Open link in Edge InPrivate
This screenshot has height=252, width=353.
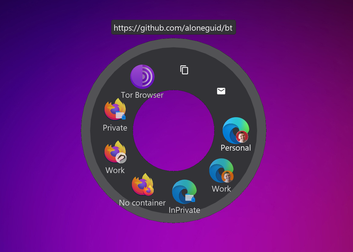[184, 192]
